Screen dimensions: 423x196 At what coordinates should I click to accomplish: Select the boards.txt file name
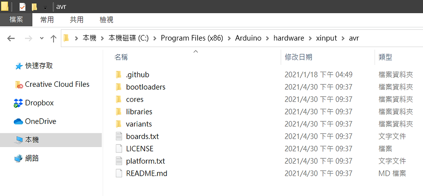point(142,136)
